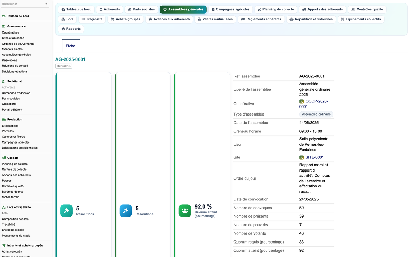Select the Fiche tab

(x=71, y=46)
